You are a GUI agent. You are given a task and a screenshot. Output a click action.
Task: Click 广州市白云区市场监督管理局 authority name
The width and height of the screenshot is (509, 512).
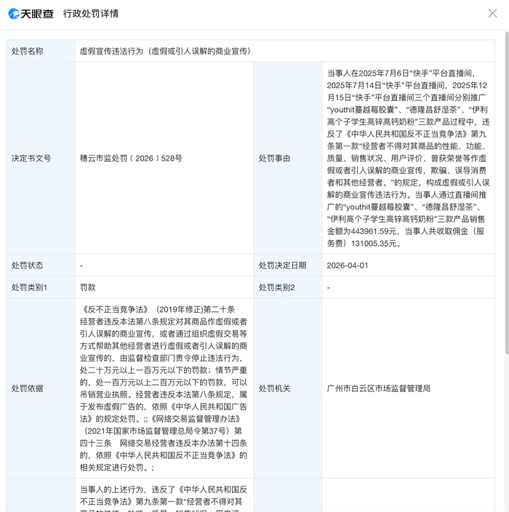point(378,388)
